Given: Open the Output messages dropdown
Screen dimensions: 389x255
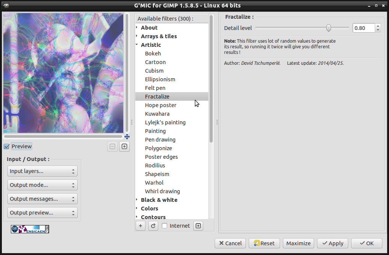Looking at the screenshot, I should (x=42, y=199).
